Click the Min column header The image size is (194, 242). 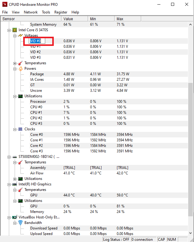[101, 19]
